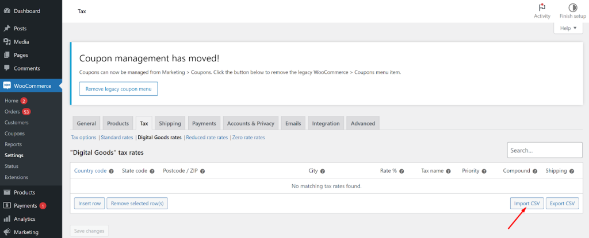Open the Activity flag icon
The width and height of the screenshot is (589, 238).
[x=542, y=7]
